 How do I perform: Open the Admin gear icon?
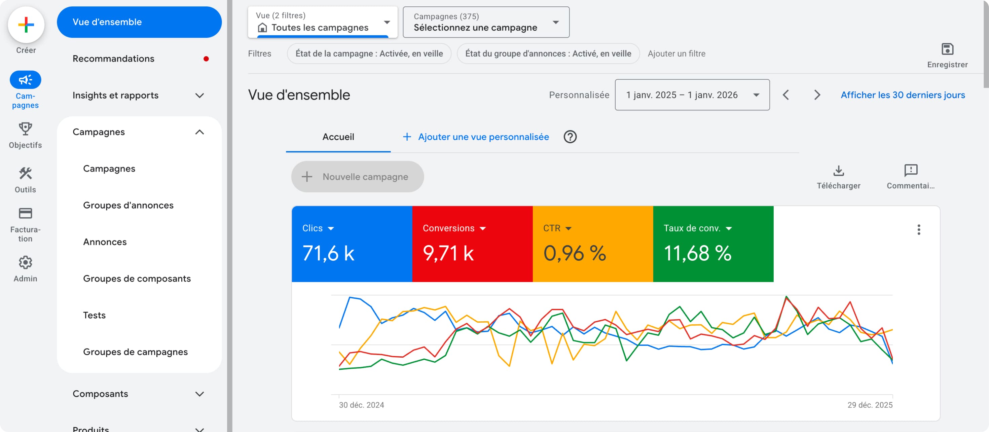pos(25,263)
